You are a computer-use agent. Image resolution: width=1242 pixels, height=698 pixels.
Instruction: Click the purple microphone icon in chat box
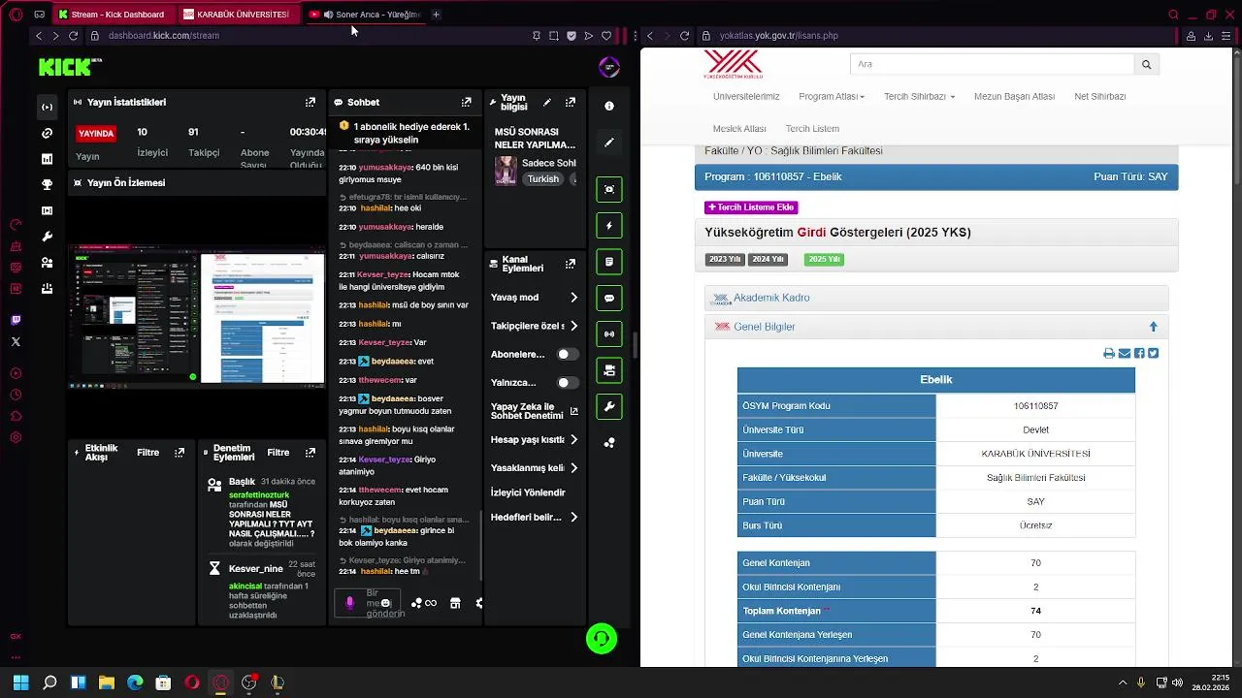click(x=350, y=602)
